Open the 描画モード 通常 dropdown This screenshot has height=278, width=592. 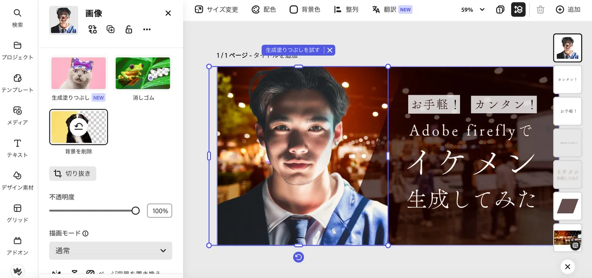pyautogui.click(x=111, y=251)
